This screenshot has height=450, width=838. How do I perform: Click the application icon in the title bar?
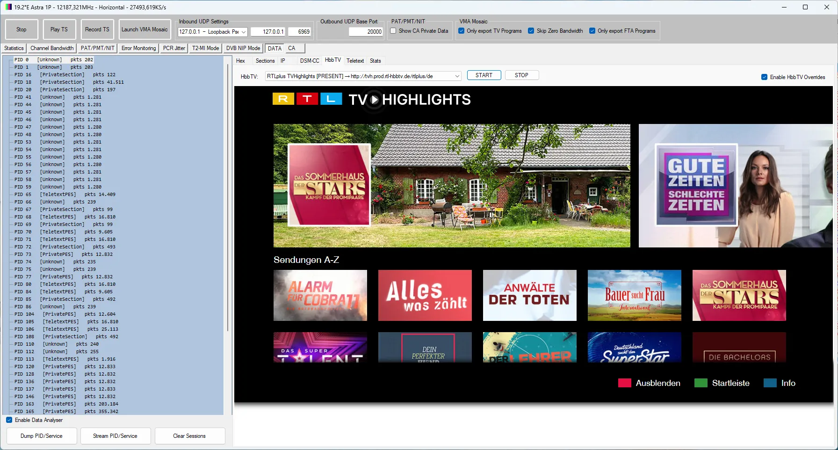pyautogui.click(x=8, y=7)
